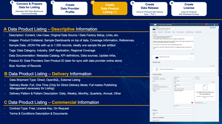Screen dimensions: 222x124
Task: Click the provider link under product name
Action: 162,30
